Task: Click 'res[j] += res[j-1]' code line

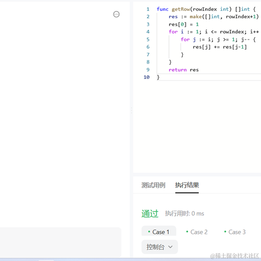Action: point(220,47)
